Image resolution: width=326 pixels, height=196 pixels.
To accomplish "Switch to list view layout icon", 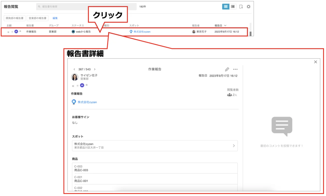I will 226,7.
